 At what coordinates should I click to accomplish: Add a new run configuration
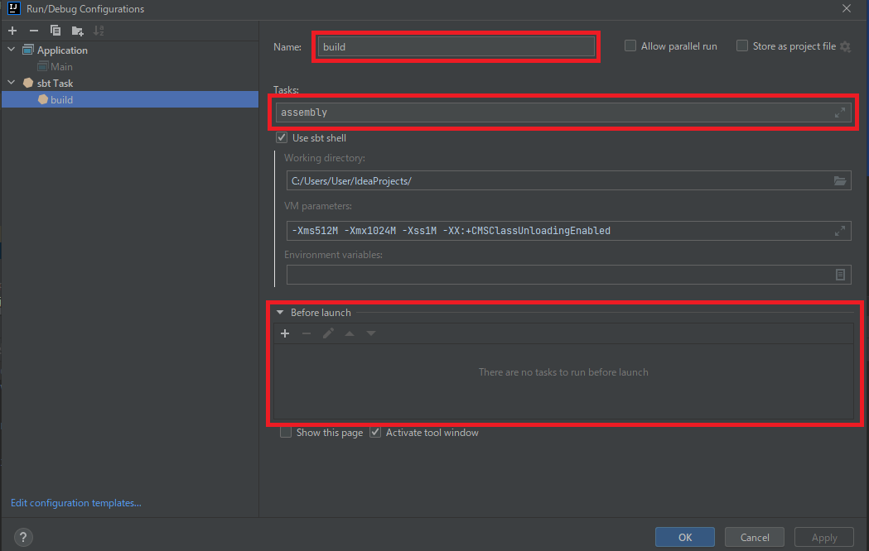[12, 30]
